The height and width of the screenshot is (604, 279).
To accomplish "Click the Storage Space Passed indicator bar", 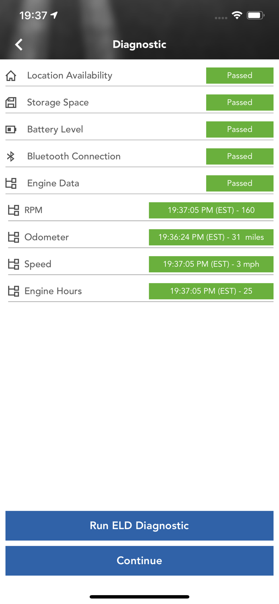I will (240, 102).
